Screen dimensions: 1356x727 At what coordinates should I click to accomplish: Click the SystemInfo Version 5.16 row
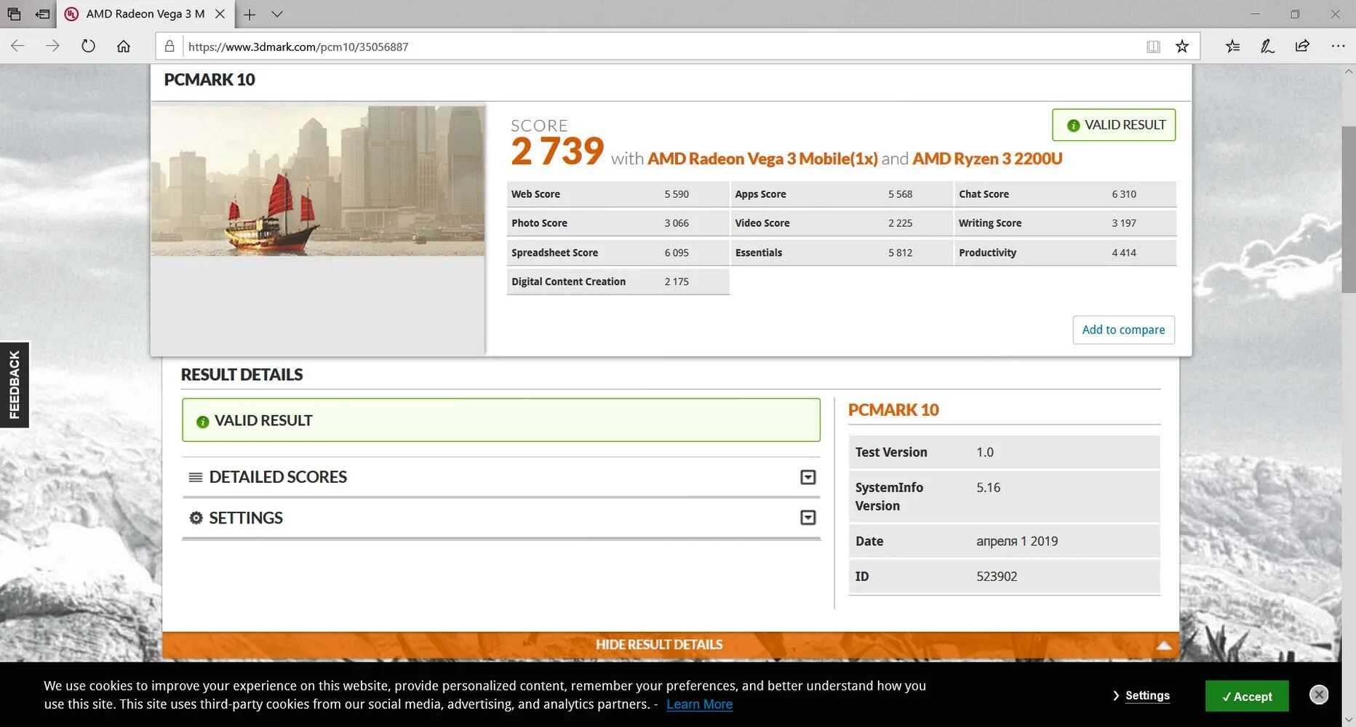1004,497
